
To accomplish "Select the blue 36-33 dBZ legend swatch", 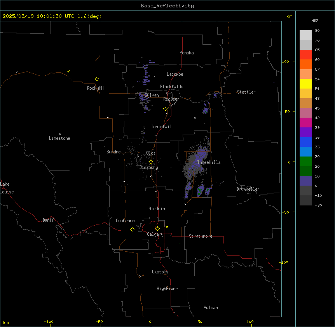I will 305,142.
